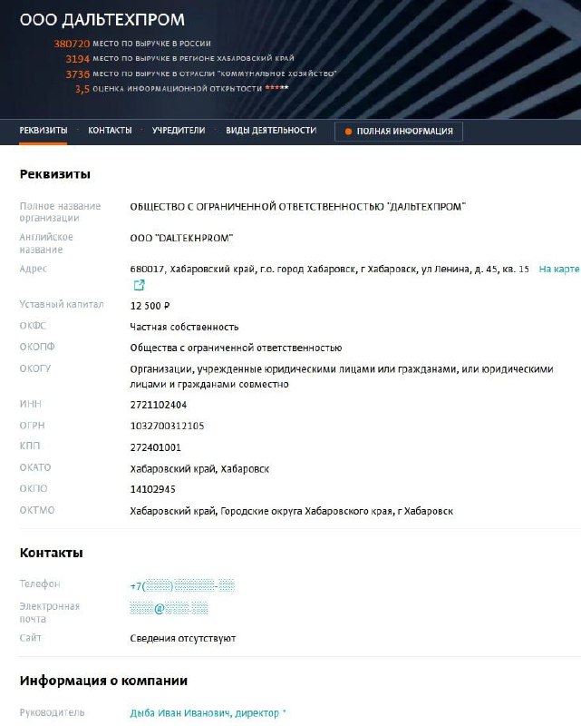Click the Полная информация button
Image resolution: width=581 pixels, height=726 pixels.
coord(399,132)
